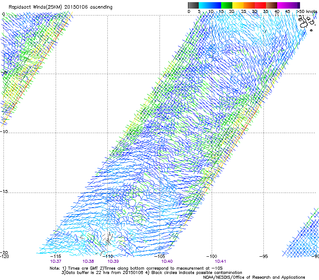This screenshot has width=319, height=280.
Task: Select the red 30-35 knots legend swatch
Action: 260,5
